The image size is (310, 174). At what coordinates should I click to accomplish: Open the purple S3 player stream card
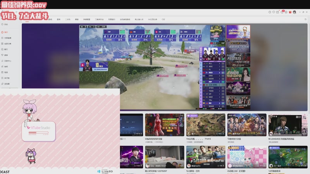131,157
